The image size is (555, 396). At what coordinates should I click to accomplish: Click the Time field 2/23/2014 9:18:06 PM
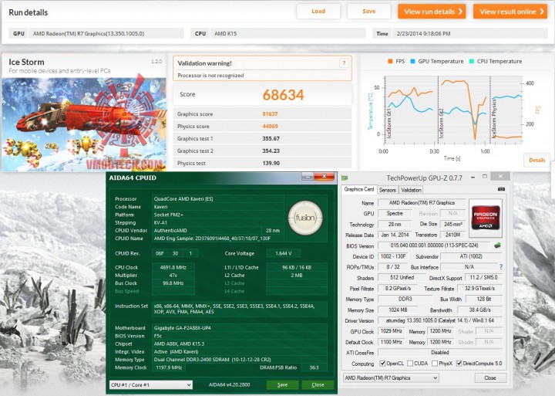point(469,34)
